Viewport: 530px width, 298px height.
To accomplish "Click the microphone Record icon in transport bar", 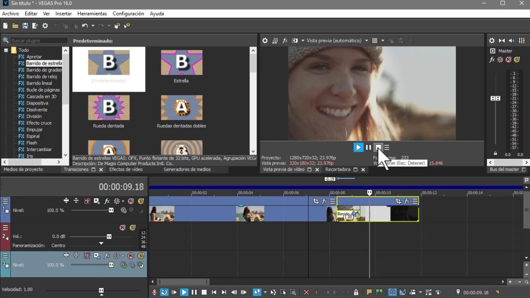I will click(x=154, y=292).
